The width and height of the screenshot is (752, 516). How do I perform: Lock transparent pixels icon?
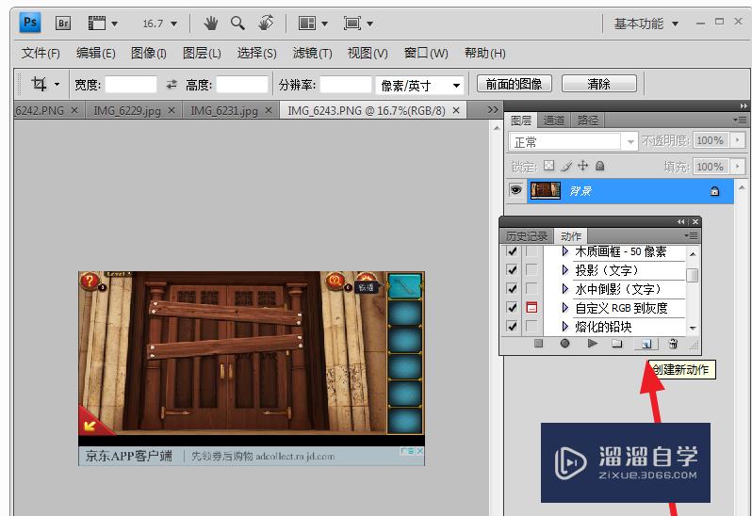[x=549, y=166]
